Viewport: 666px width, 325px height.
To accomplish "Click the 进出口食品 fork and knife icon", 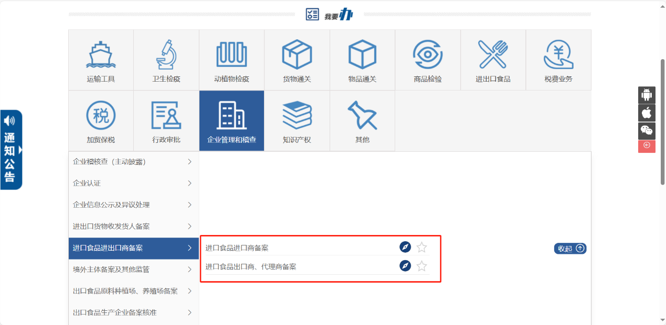I will click(x=493, y=55).
